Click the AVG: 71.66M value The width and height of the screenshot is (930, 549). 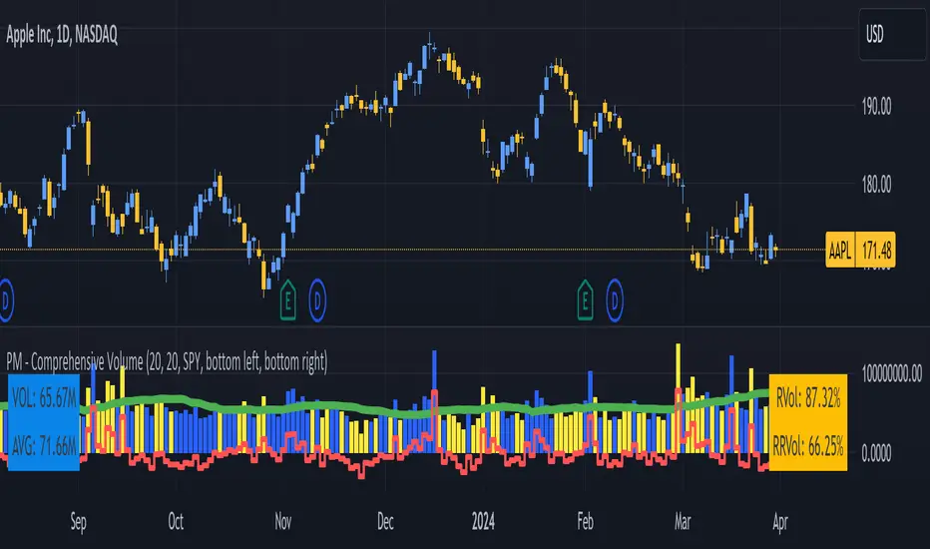(44, 445)
